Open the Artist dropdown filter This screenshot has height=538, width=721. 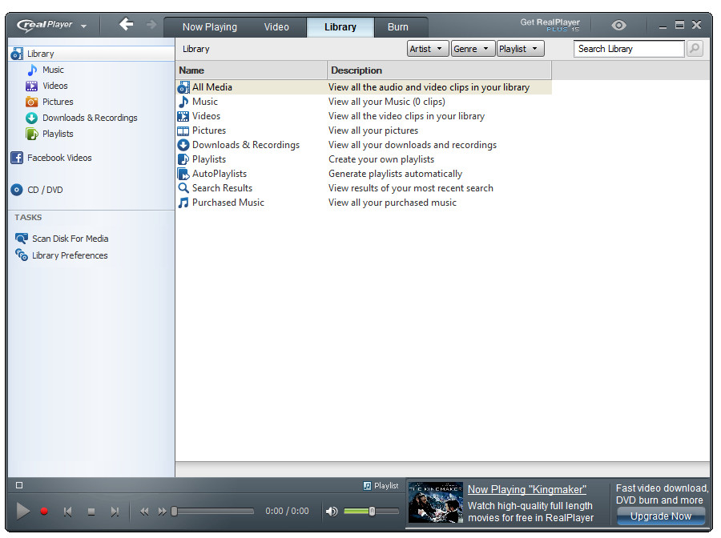[427, 49]
